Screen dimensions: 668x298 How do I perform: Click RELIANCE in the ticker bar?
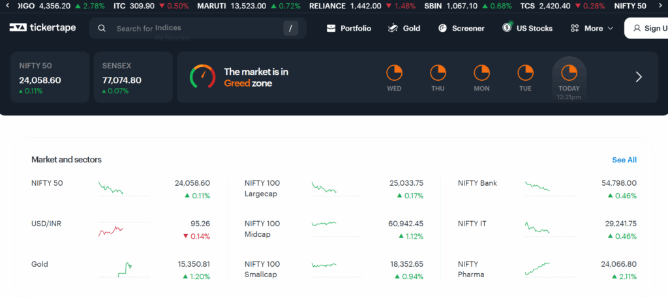pos(363,6)
